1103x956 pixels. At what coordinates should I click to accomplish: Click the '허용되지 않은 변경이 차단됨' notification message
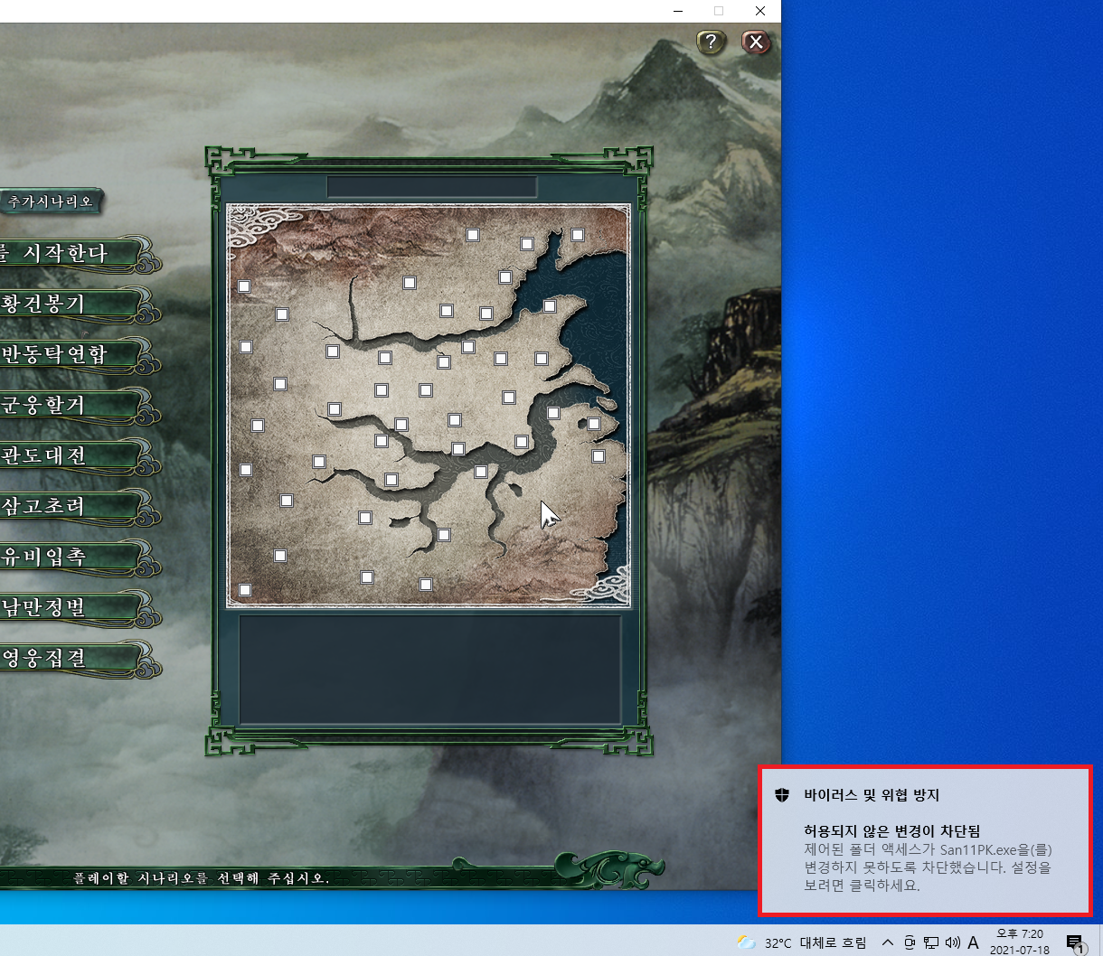point(891,831)
